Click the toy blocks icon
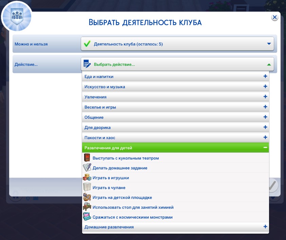The image size is (286, 240). coord(87,178)
